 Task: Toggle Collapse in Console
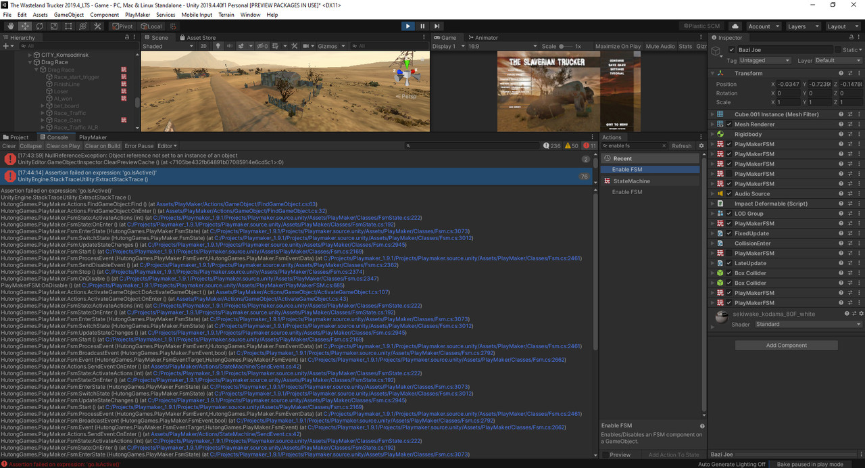point(30,146)
